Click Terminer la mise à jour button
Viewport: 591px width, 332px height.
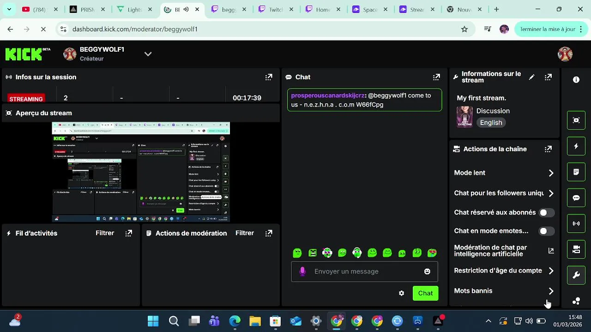point(550,29)
